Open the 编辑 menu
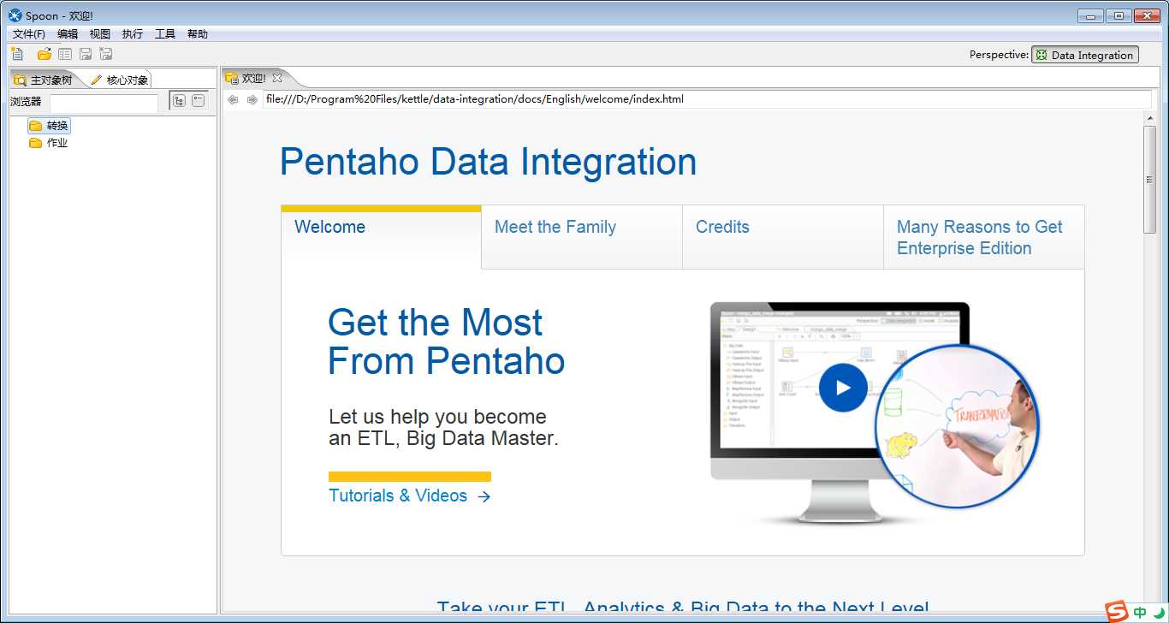 68,34
